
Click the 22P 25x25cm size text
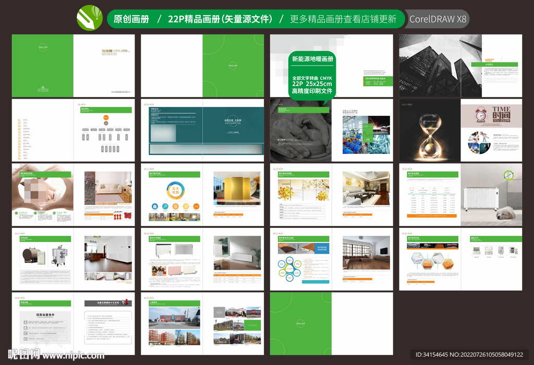(x=312, y=84)
